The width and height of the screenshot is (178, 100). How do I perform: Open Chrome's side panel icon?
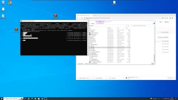170,18
